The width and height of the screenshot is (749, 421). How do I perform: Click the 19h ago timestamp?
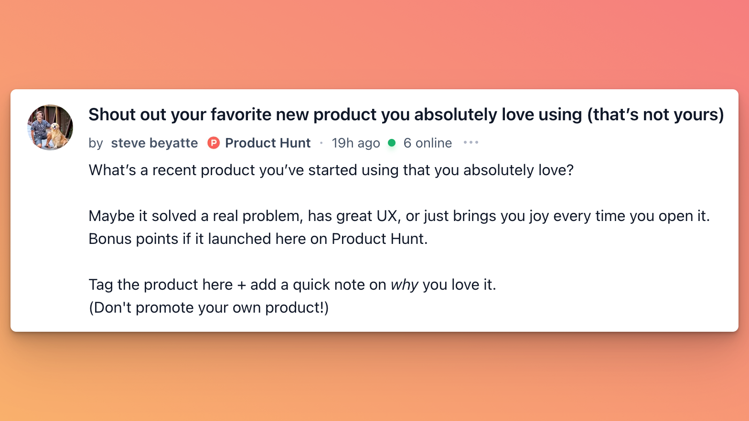coord(356,143)
